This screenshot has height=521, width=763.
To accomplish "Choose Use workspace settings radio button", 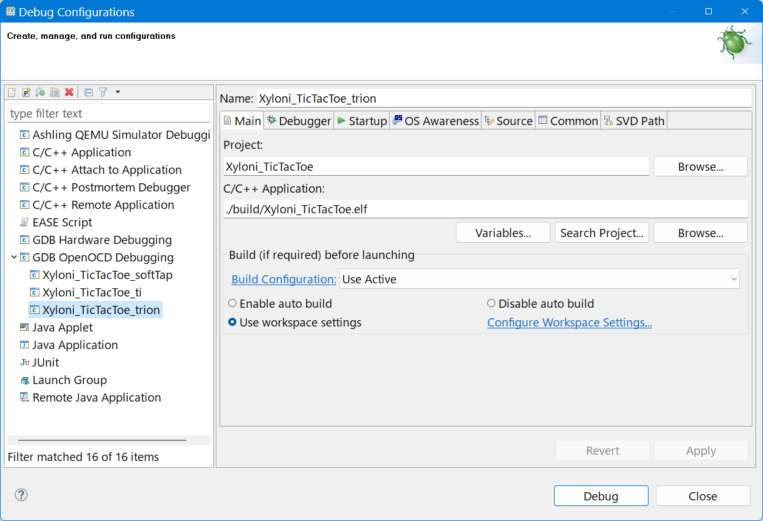I will pos(233,323).
